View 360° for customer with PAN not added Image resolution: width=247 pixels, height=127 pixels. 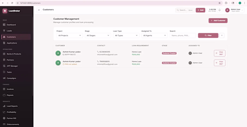tap(219, 63)
